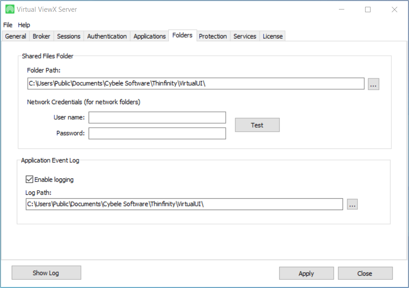This screenshot has width=409, height=288.
Task: Go to the Sessions tab
Action: tap(69, 36)
